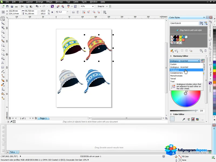Open the zoom level 41% dropdown
216x162 pixels.
point(93,6)
